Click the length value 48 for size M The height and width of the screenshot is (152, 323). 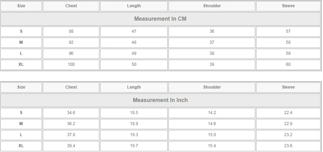[134, 43]
